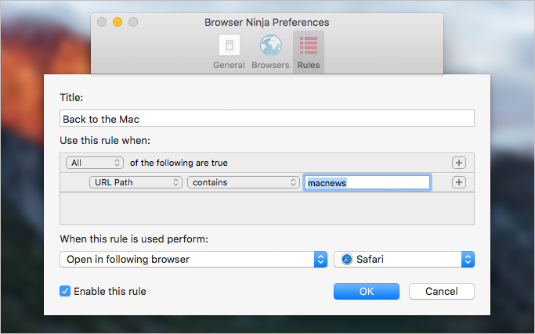This screenshot has height=334, width=535.
Task: Choose a different browser from the Safari popup
Action: (x=404, y=260)
